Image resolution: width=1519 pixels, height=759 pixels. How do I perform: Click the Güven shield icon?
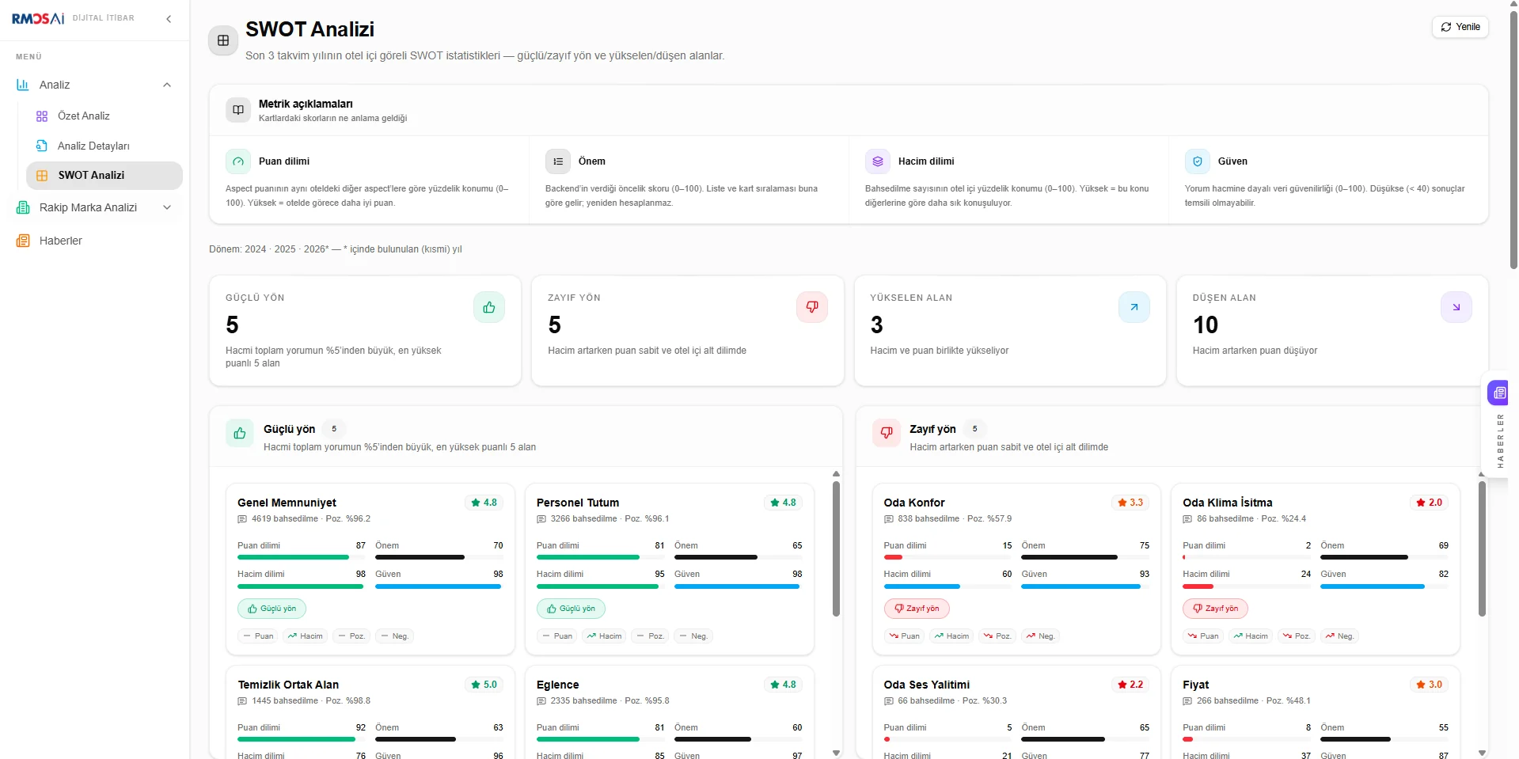click(1198, 161)
